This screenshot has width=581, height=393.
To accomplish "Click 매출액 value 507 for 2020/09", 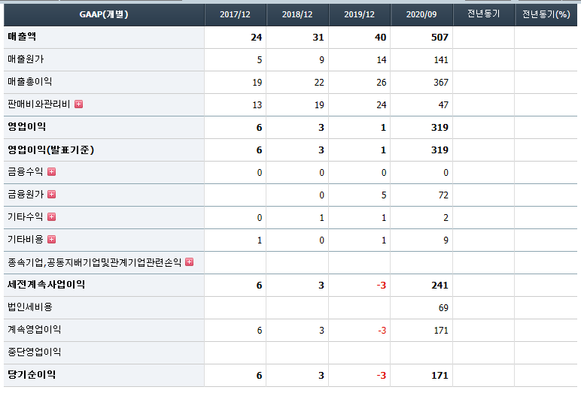I will (x=440, y=38).
